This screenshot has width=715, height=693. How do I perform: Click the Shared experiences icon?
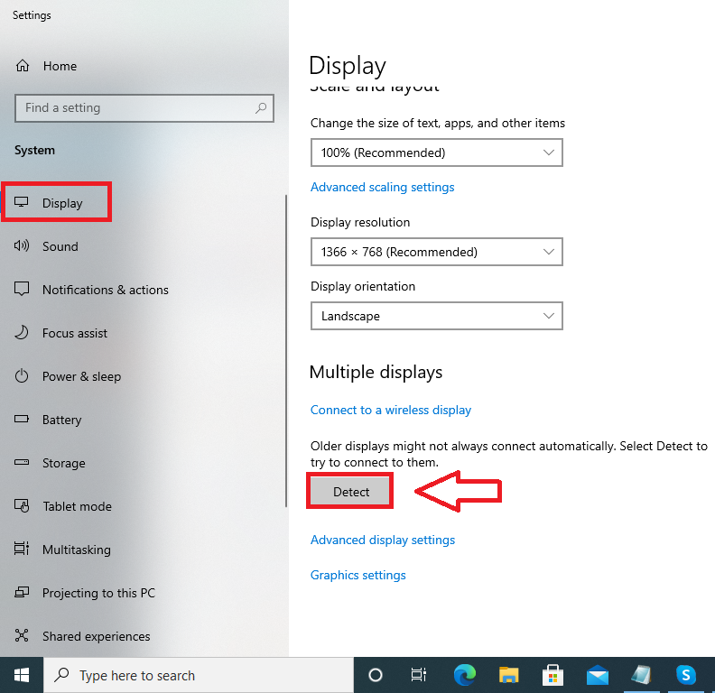click(x=22, y=635)
